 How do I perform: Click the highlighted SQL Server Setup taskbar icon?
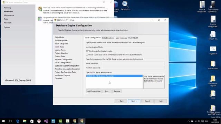pyautogui.click(x=82, y=121)
